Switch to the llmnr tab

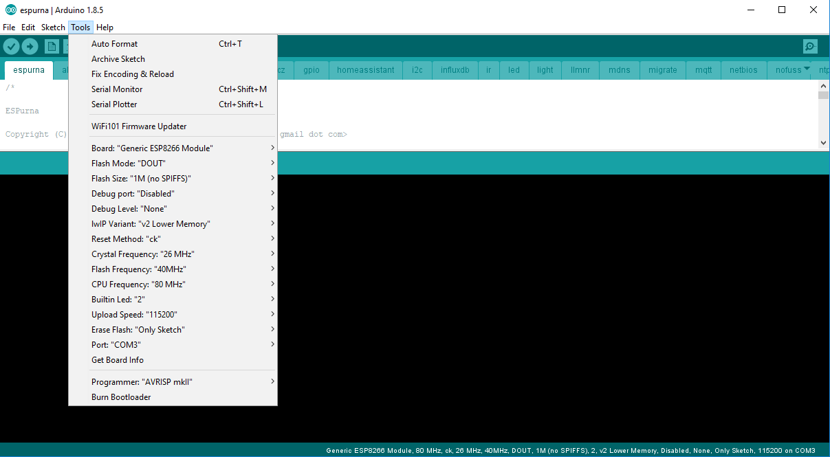(580, 70)
